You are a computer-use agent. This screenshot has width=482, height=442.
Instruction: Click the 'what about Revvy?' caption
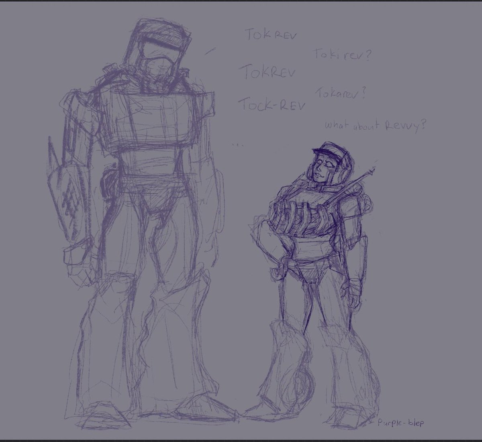click(x=376, y=124)
